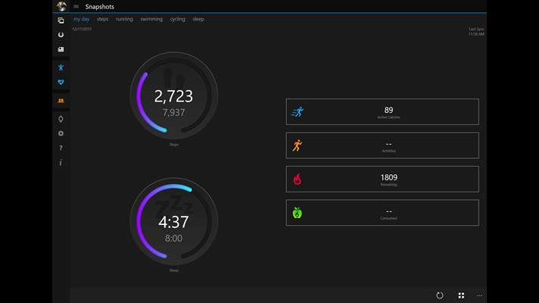Click the user profile avatar
The image size is (539, 303).
(x=61, y=7)
